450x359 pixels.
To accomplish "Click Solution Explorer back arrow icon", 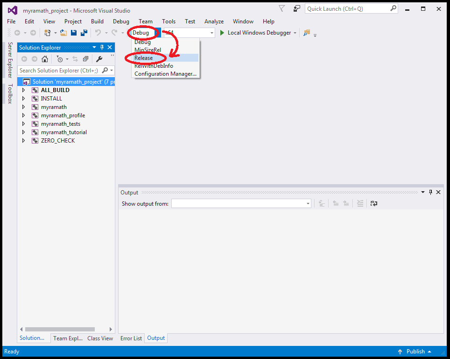I will tap(24, 59).
